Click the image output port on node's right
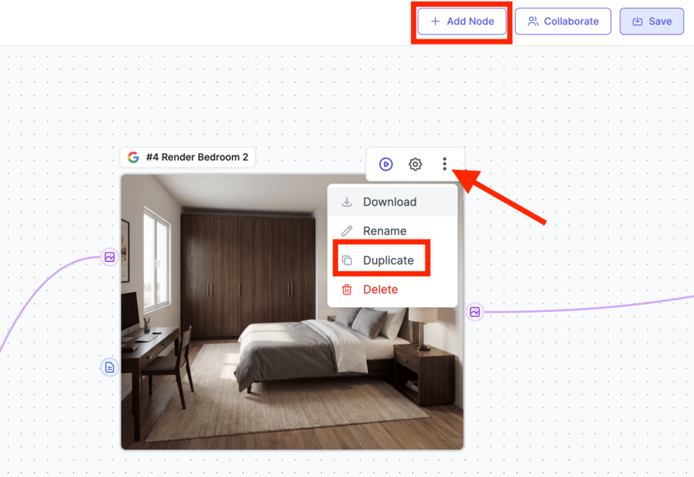 (475, 312)
